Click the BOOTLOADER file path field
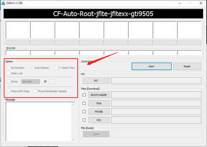The width and height of the screenshot is (207, 147). pos(156,95)
